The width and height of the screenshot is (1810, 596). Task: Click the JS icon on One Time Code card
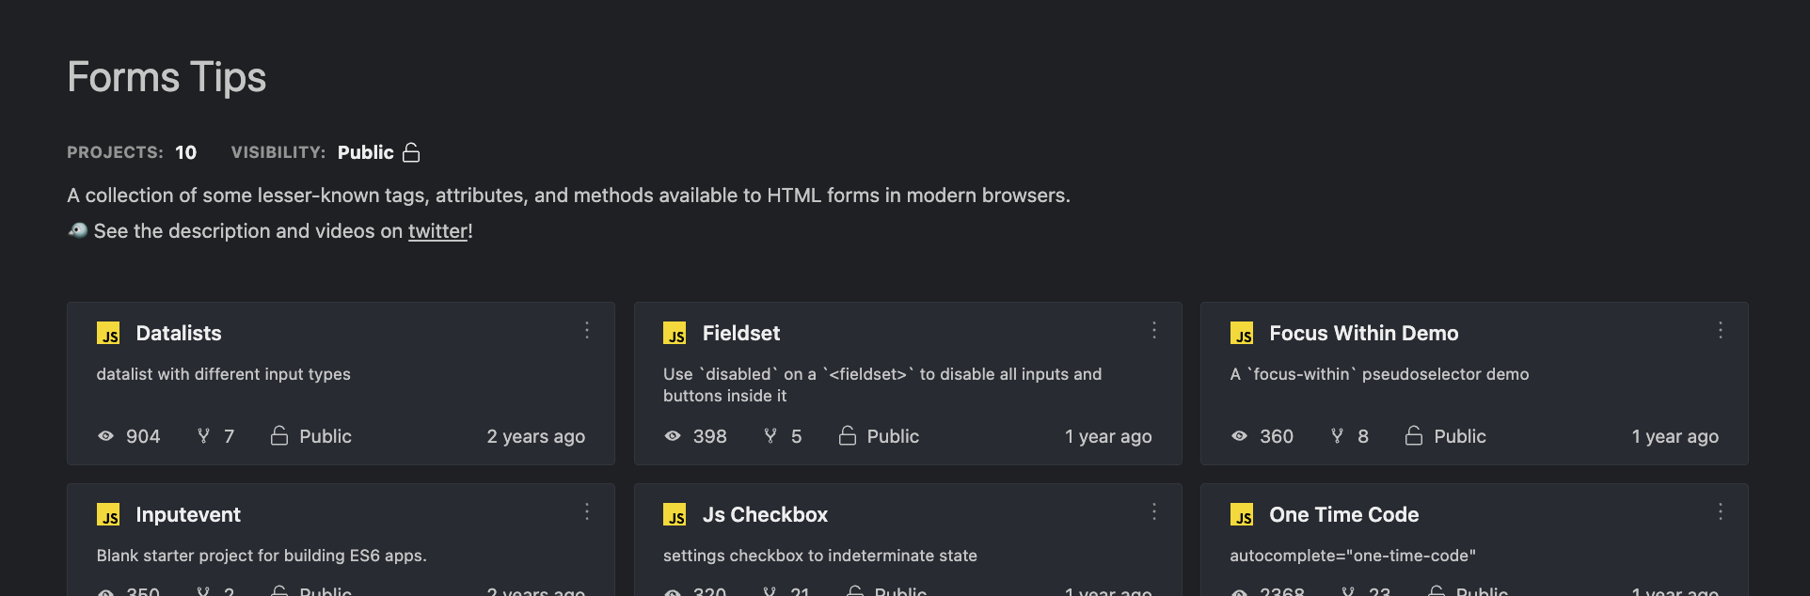click(1242, 515)
